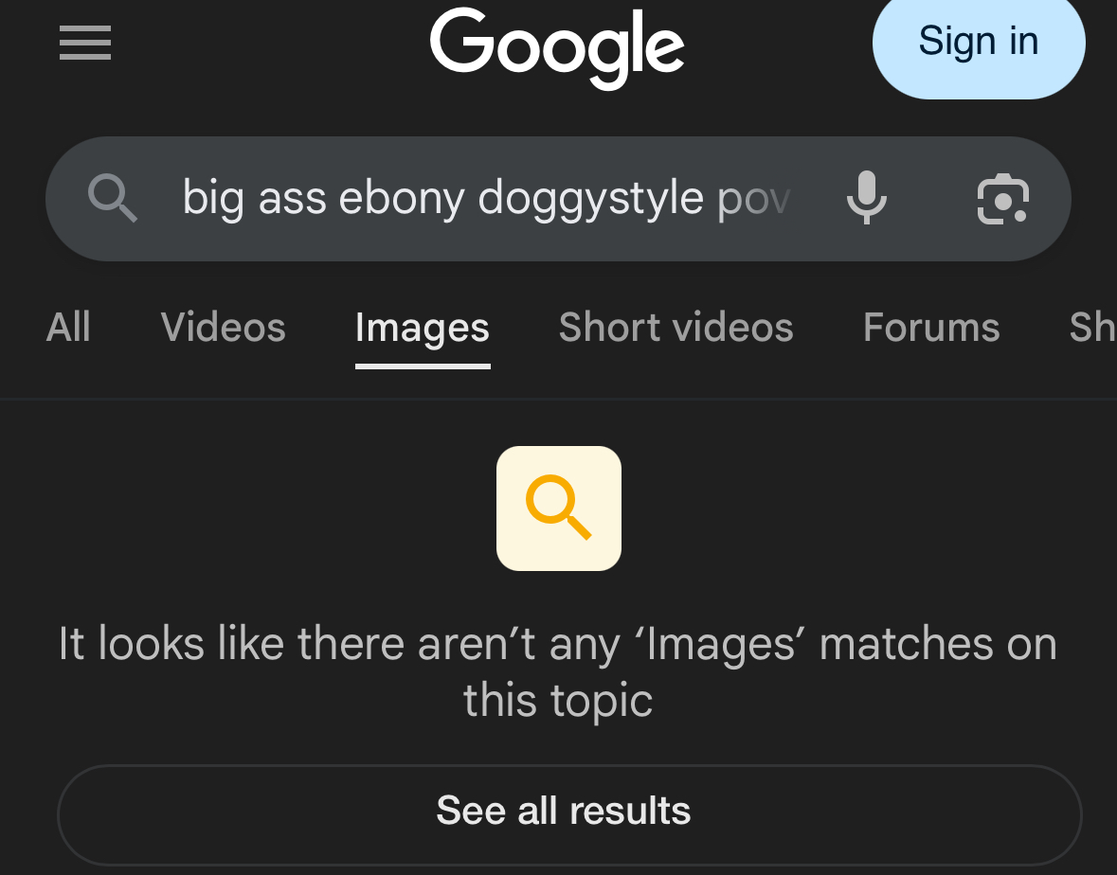Focus the search query text field
This screenshot has height=875, width=1117.
click(x=487, y=198)
